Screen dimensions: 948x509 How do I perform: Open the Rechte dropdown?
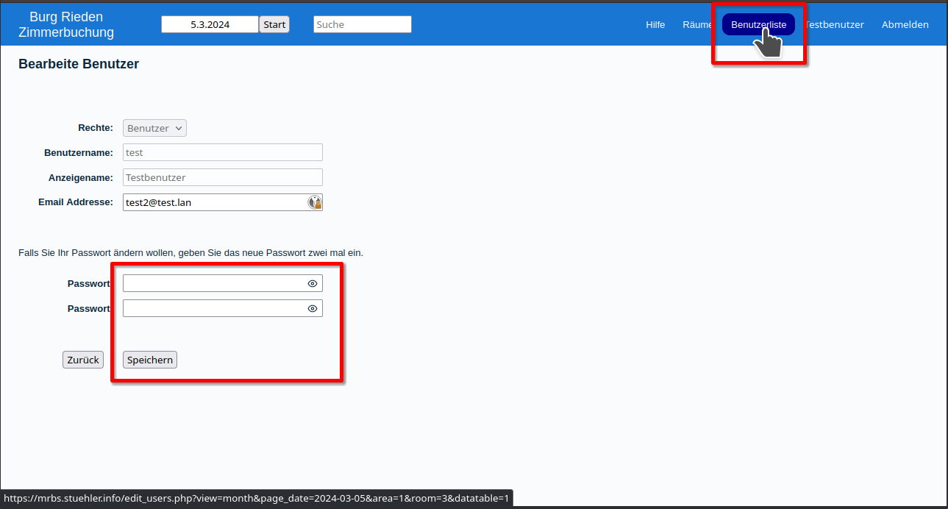(154, 128)
